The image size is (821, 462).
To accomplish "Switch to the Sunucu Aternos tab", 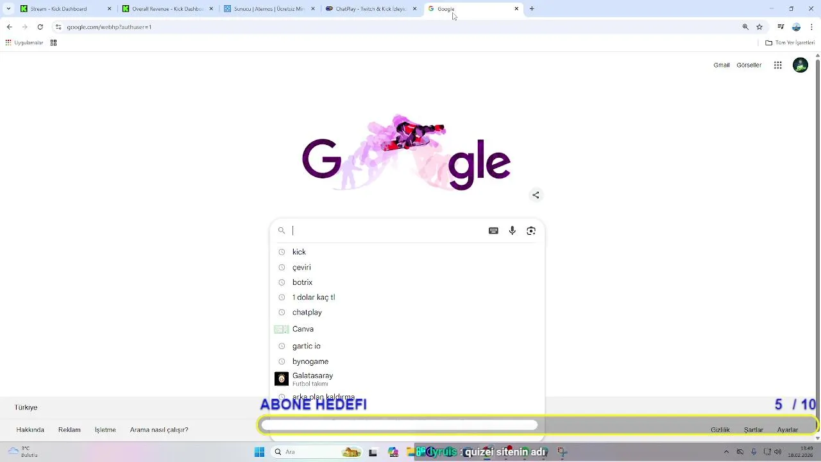I will pyautogui.click(x=269, y=9).
